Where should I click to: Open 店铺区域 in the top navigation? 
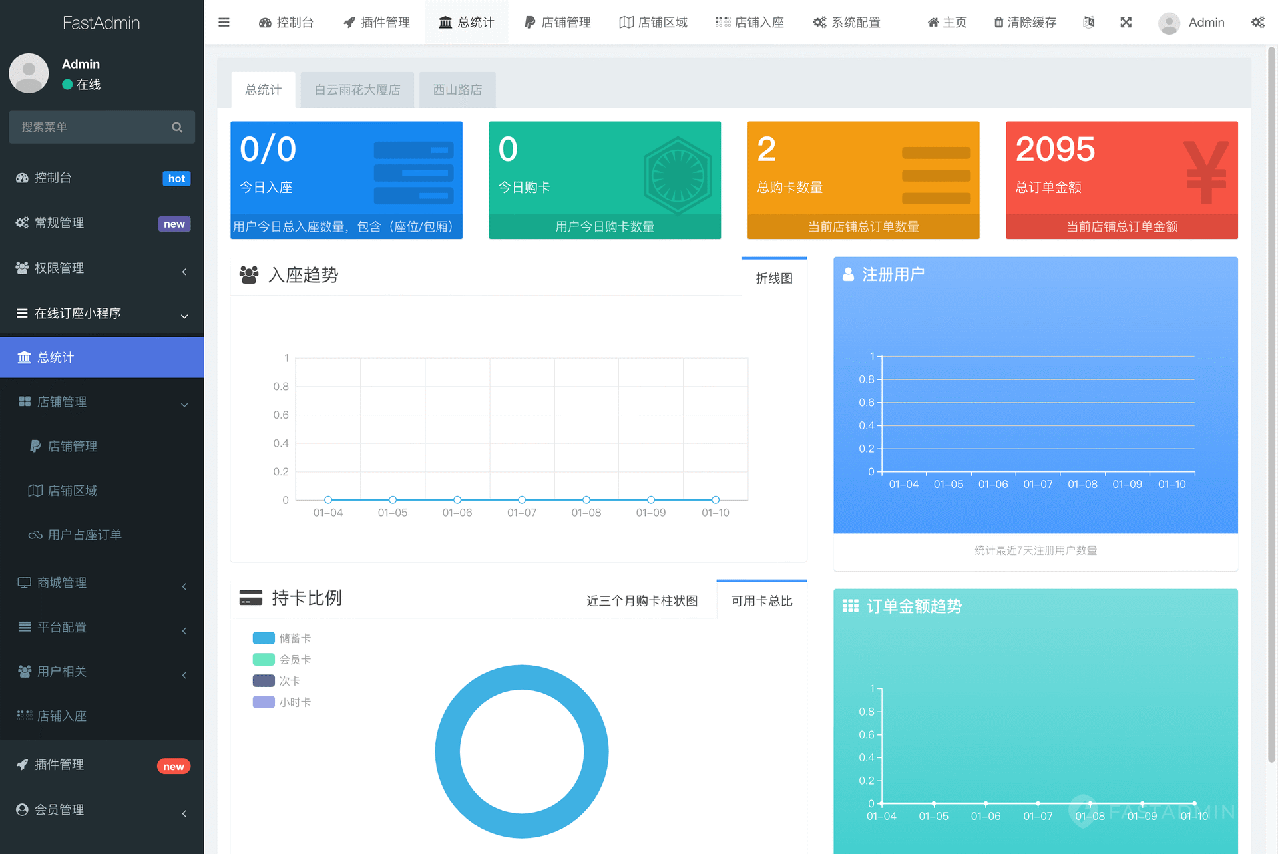(x=654, y=22)
